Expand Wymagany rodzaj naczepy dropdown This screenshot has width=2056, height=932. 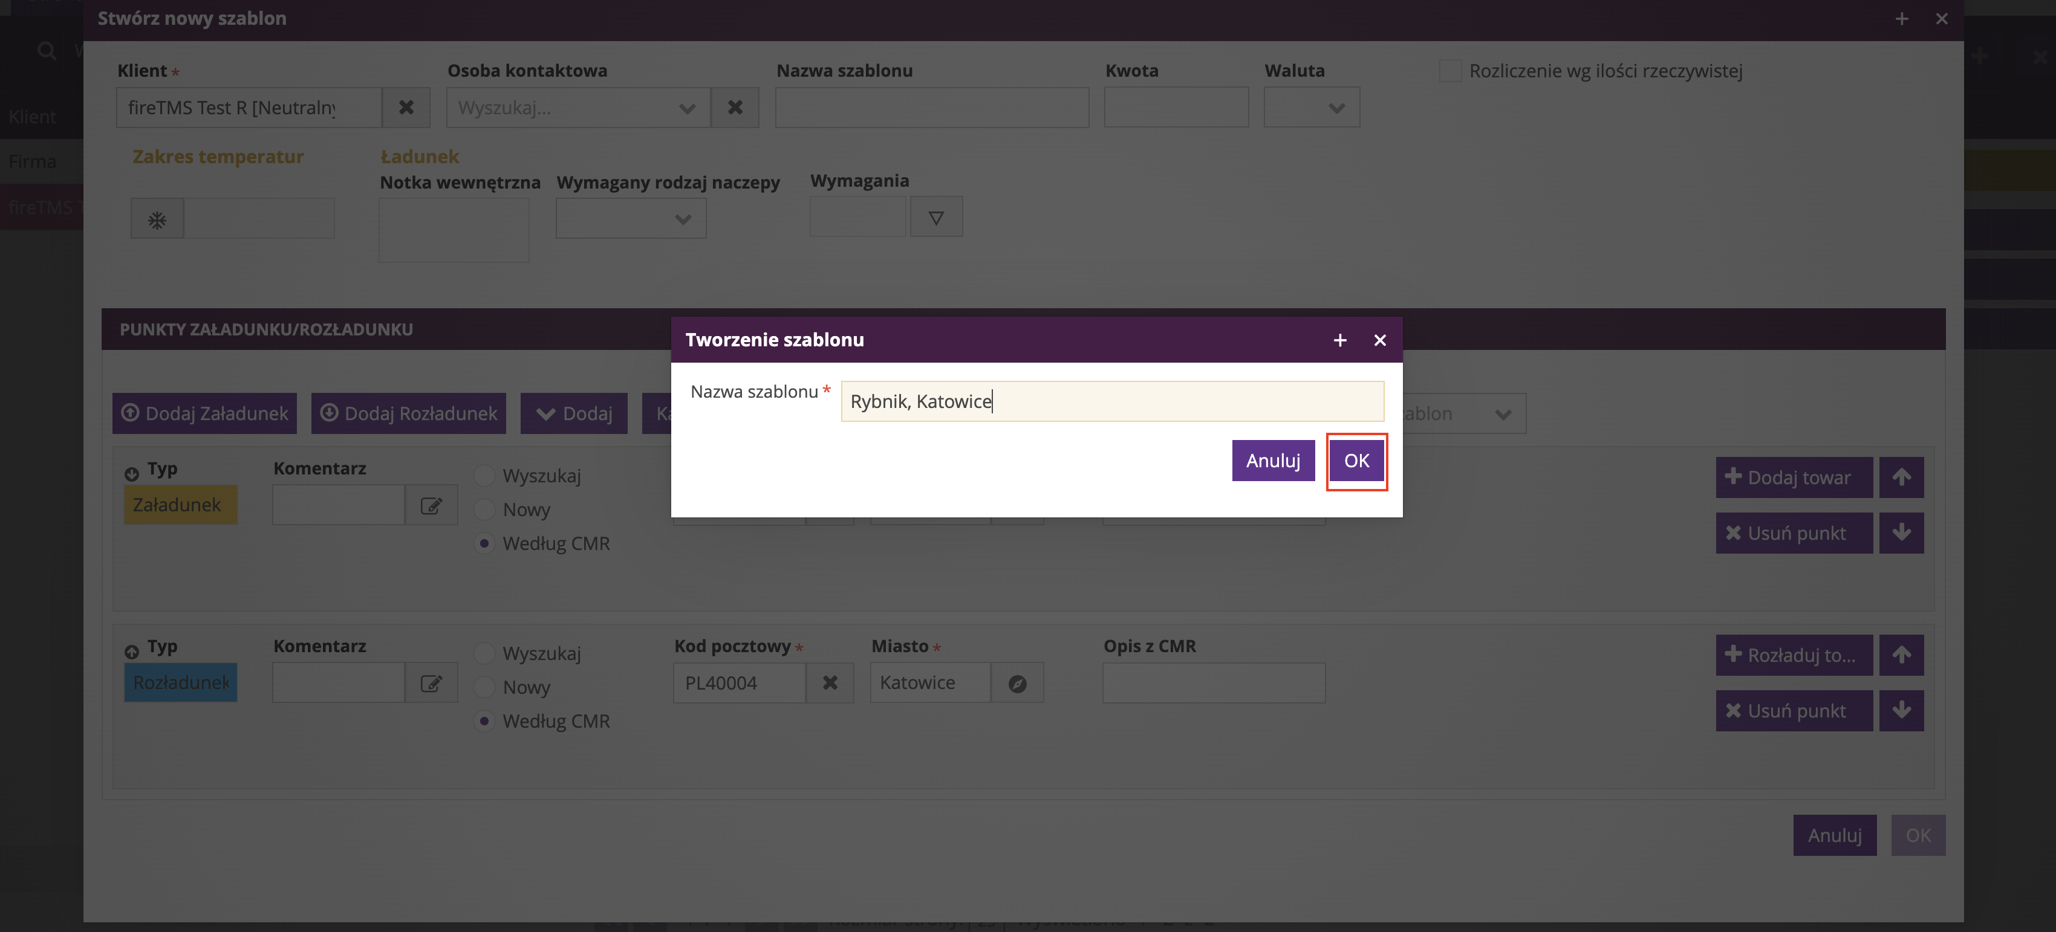click(x=631, y=219)
